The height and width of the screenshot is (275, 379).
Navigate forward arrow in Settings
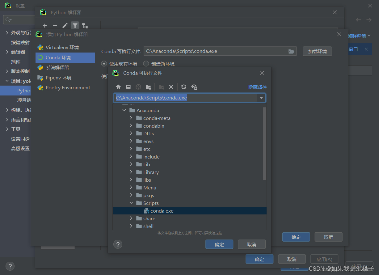[x=369, y=20]
